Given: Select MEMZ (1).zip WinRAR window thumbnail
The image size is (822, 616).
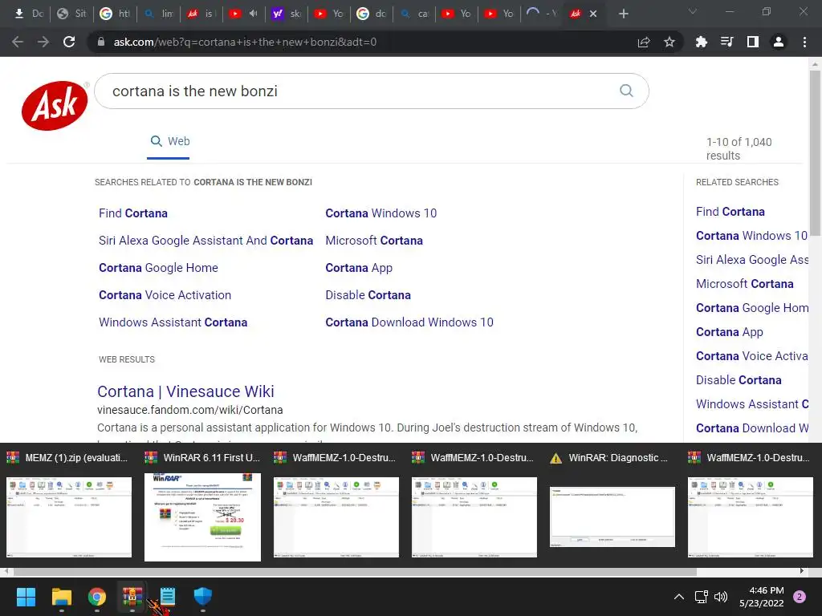Looking at the screenshot, I should click(69, 506).
